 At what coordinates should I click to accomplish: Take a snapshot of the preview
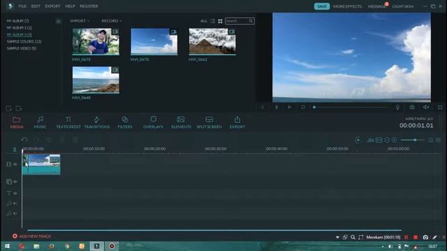[412, 107]
